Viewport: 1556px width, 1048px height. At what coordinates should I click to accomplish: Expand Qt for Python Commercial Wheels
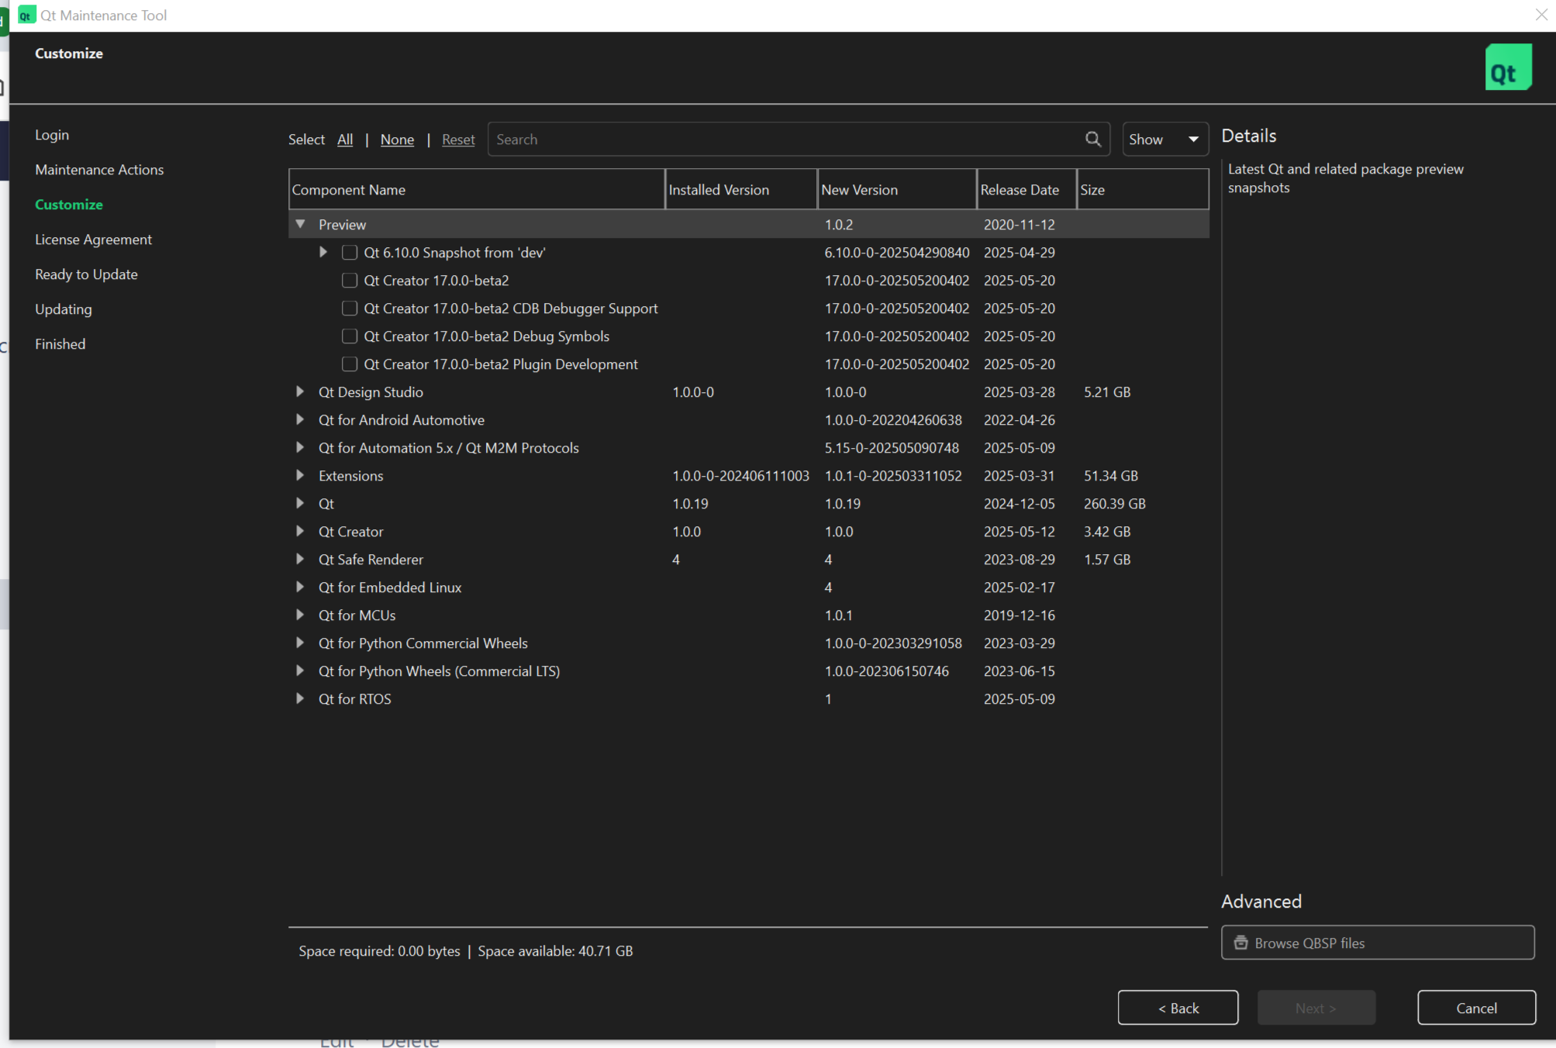[300, 643]
